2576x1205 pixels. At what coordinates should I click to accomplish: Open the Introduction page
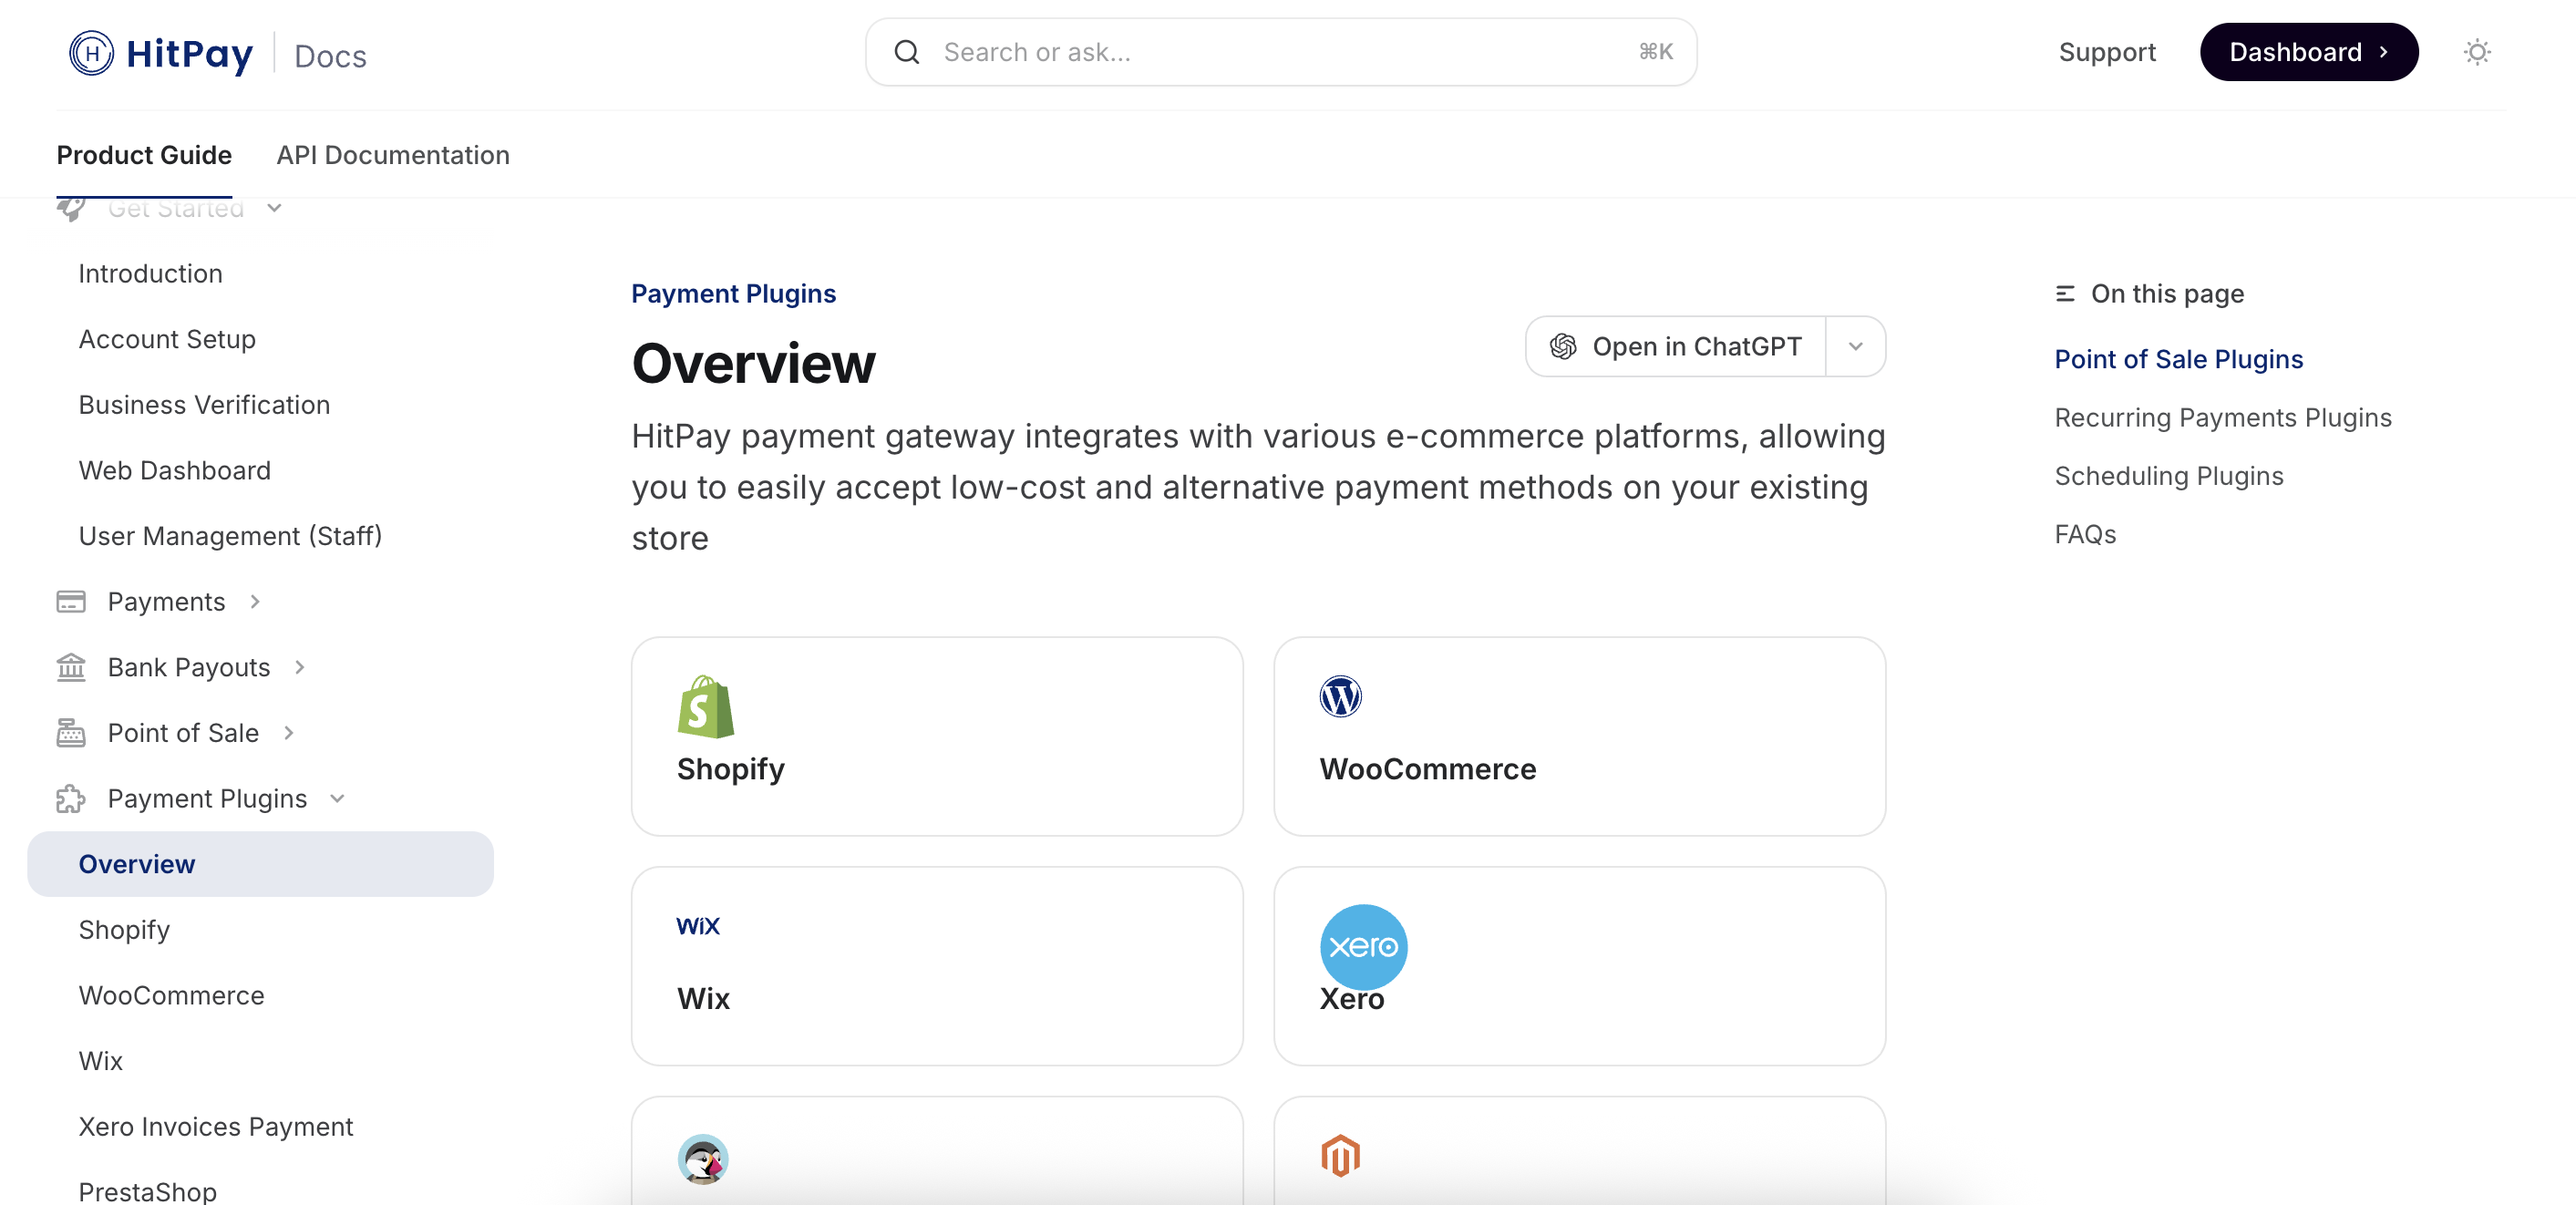tap(151, 274)
